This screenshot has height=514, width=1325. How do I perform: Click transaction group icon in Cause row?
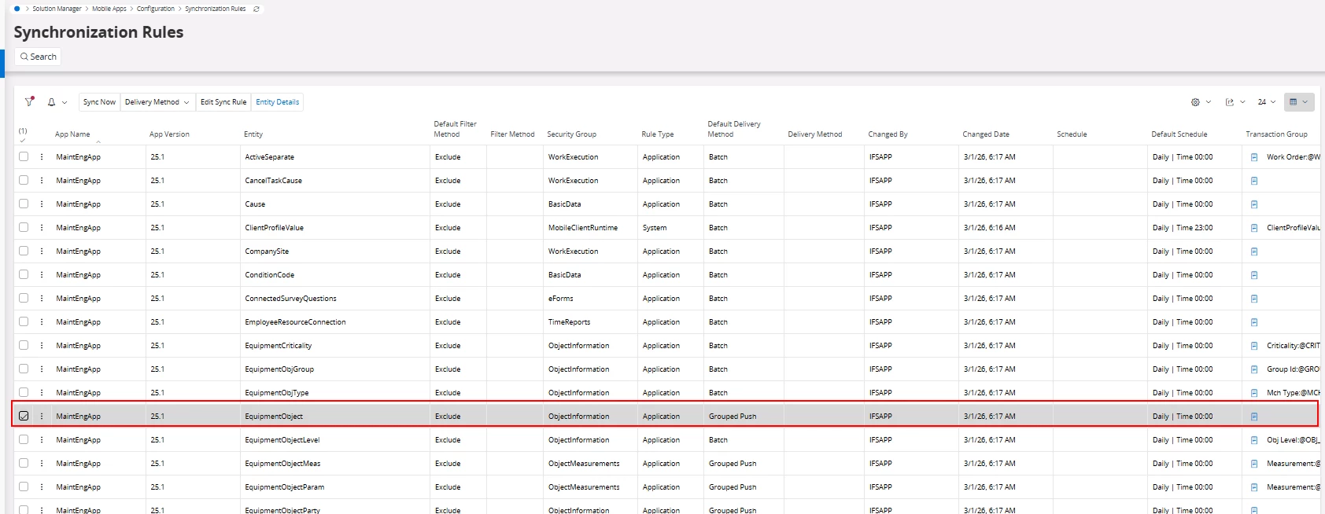point(1254,204)
